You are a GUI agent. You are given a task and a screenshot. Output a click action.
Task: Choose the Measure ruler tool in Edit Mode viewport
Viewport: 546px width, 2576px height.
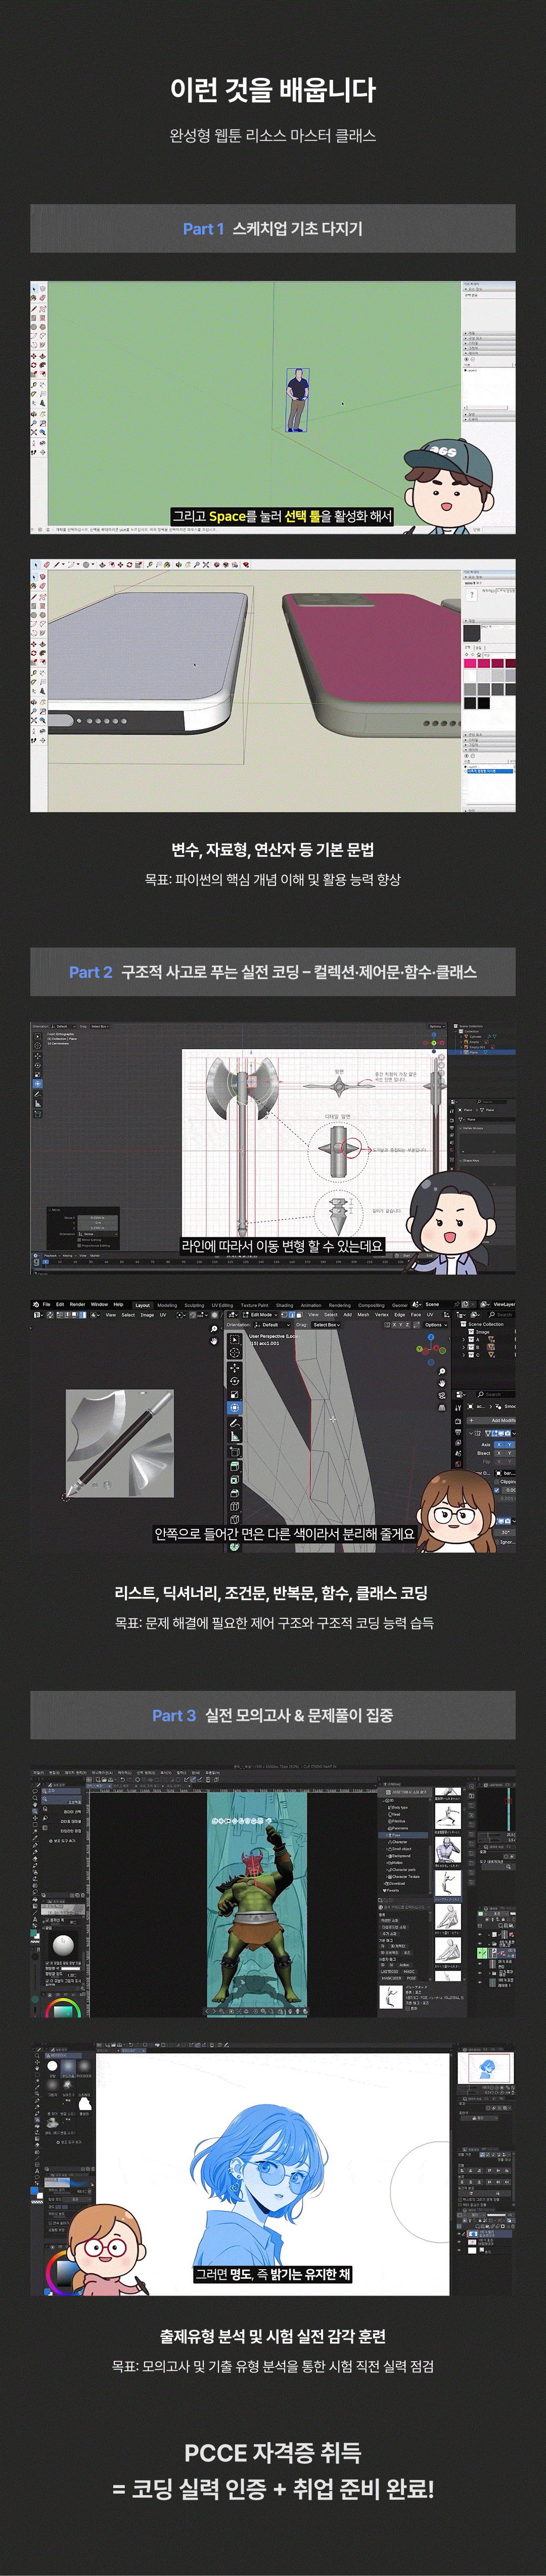tap(235, 1436)
